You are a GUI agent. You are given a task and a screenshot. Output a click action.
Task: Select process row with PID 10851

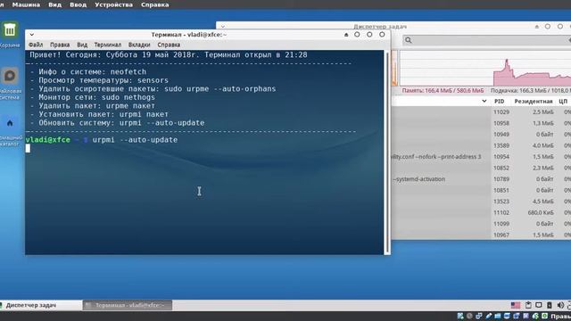481,190
